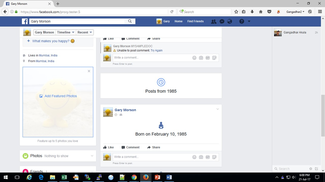
Task: Open chat with Gangadhar Akula
Action: tap(296, 32)
